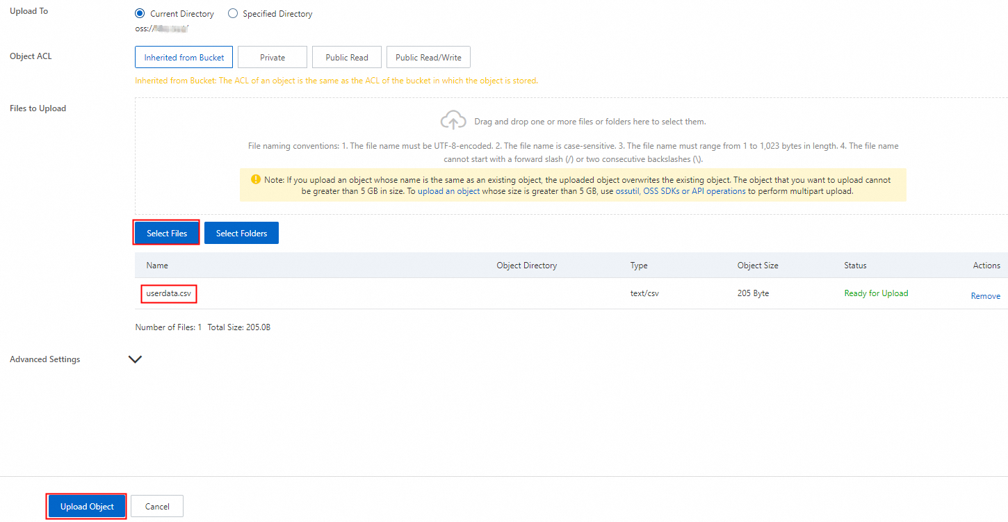Click the Number of Files summary text

168,327
